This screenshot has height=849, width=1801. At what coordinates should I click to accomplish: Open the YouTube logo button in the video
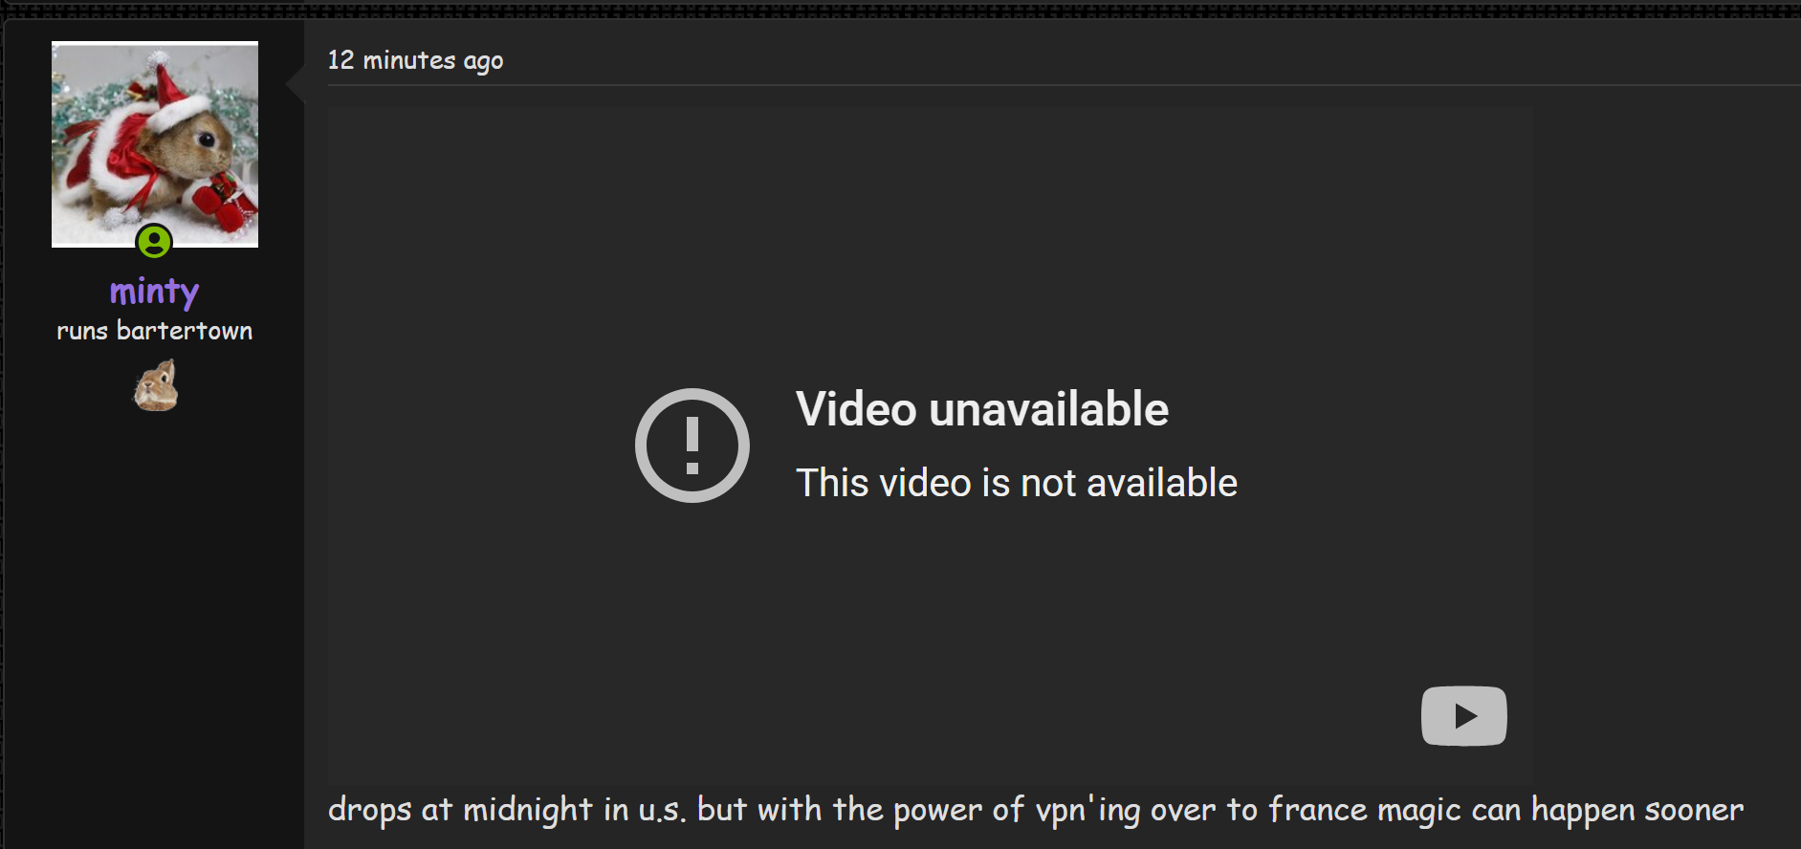(x=1463, y=716)
